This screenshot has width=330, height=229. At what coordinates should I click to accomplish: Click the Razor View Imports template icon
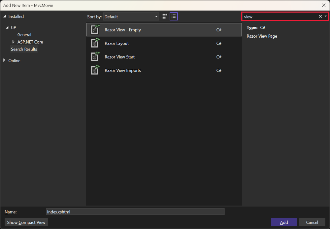tap(95, 70)
